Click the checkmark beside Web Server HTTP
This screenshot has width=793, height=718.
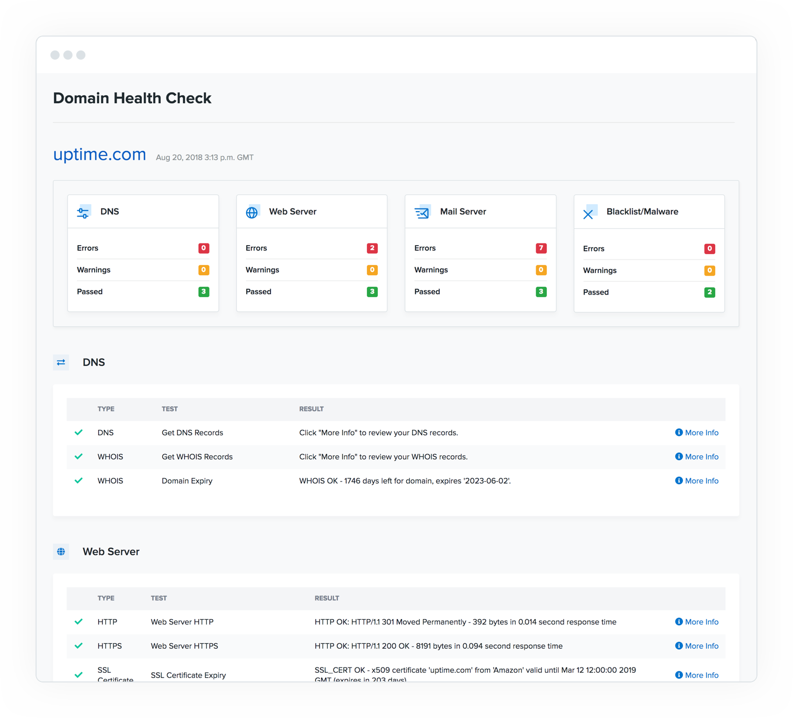78,622
